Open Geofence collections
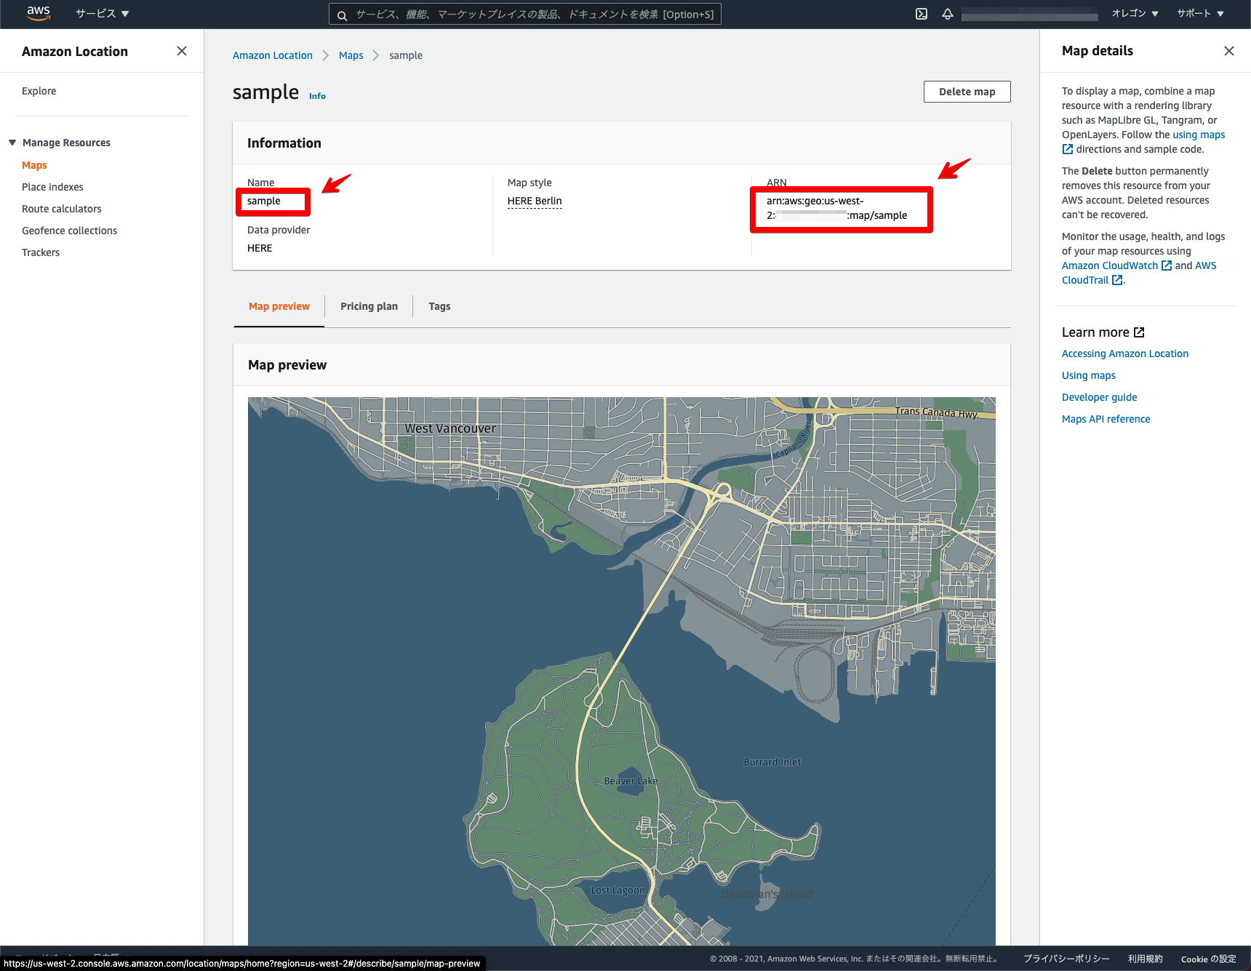The image size is (1251, 971). (x=70, y=231)
